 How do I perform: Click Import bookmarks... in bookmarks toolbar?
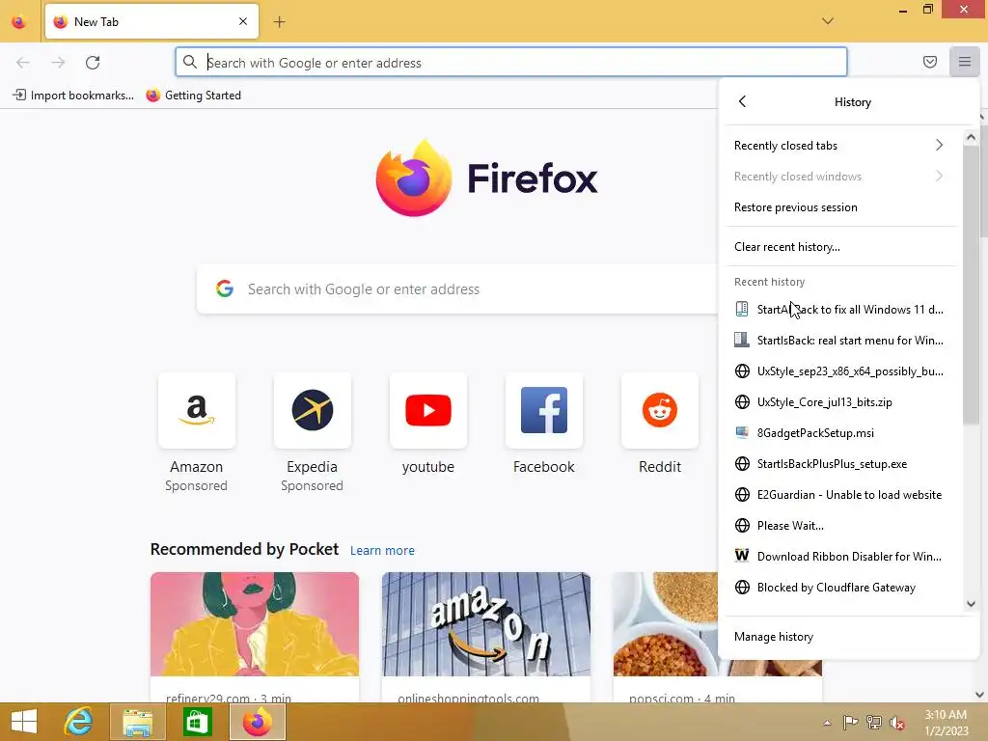(73, 96)
